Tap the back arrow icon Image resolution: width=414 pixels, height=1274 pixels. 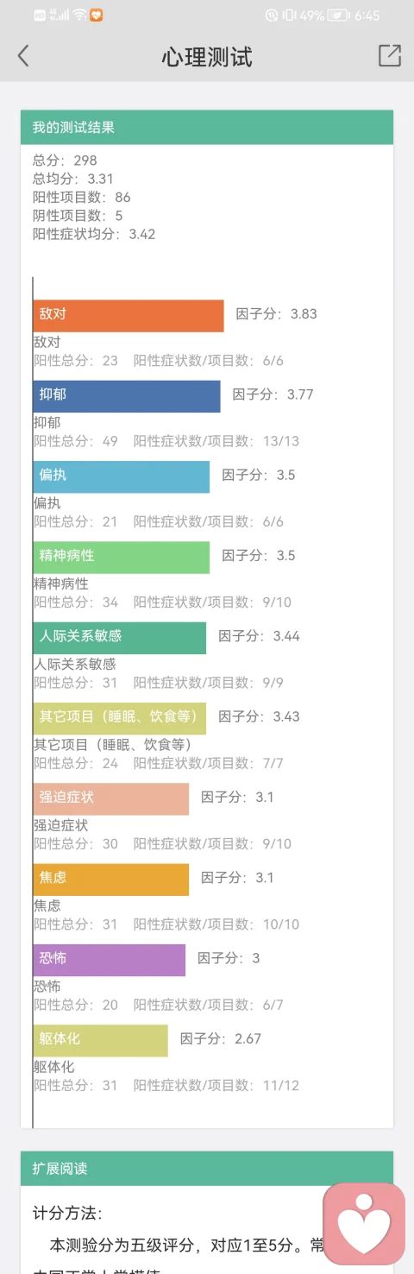coord(23,56)
